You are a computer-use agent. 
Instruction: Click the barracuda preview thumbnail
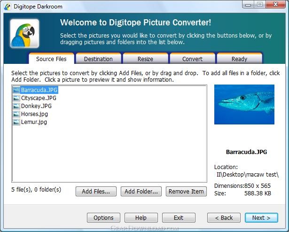click(x=244, y=104)
